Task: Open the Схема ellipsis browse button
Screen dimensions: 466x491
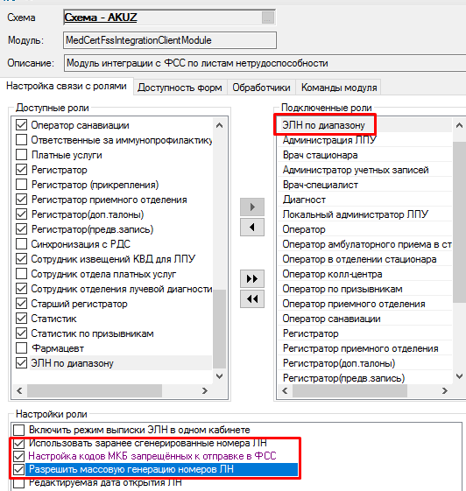Action: point(268,18)
